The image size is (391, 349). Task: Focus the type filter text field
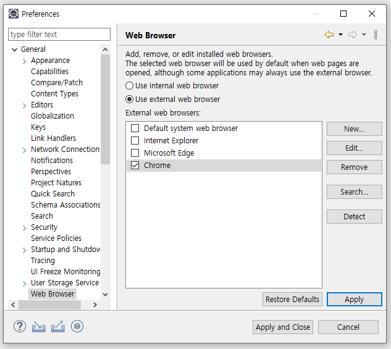(x=59, y=34)
